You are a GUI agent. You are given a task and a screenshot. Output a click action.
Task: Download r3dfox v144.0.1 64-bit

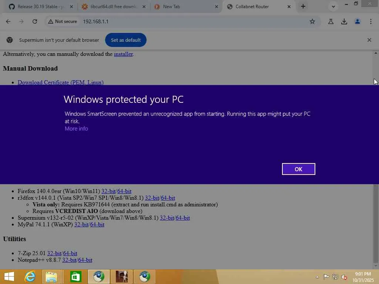coord(168,198)
